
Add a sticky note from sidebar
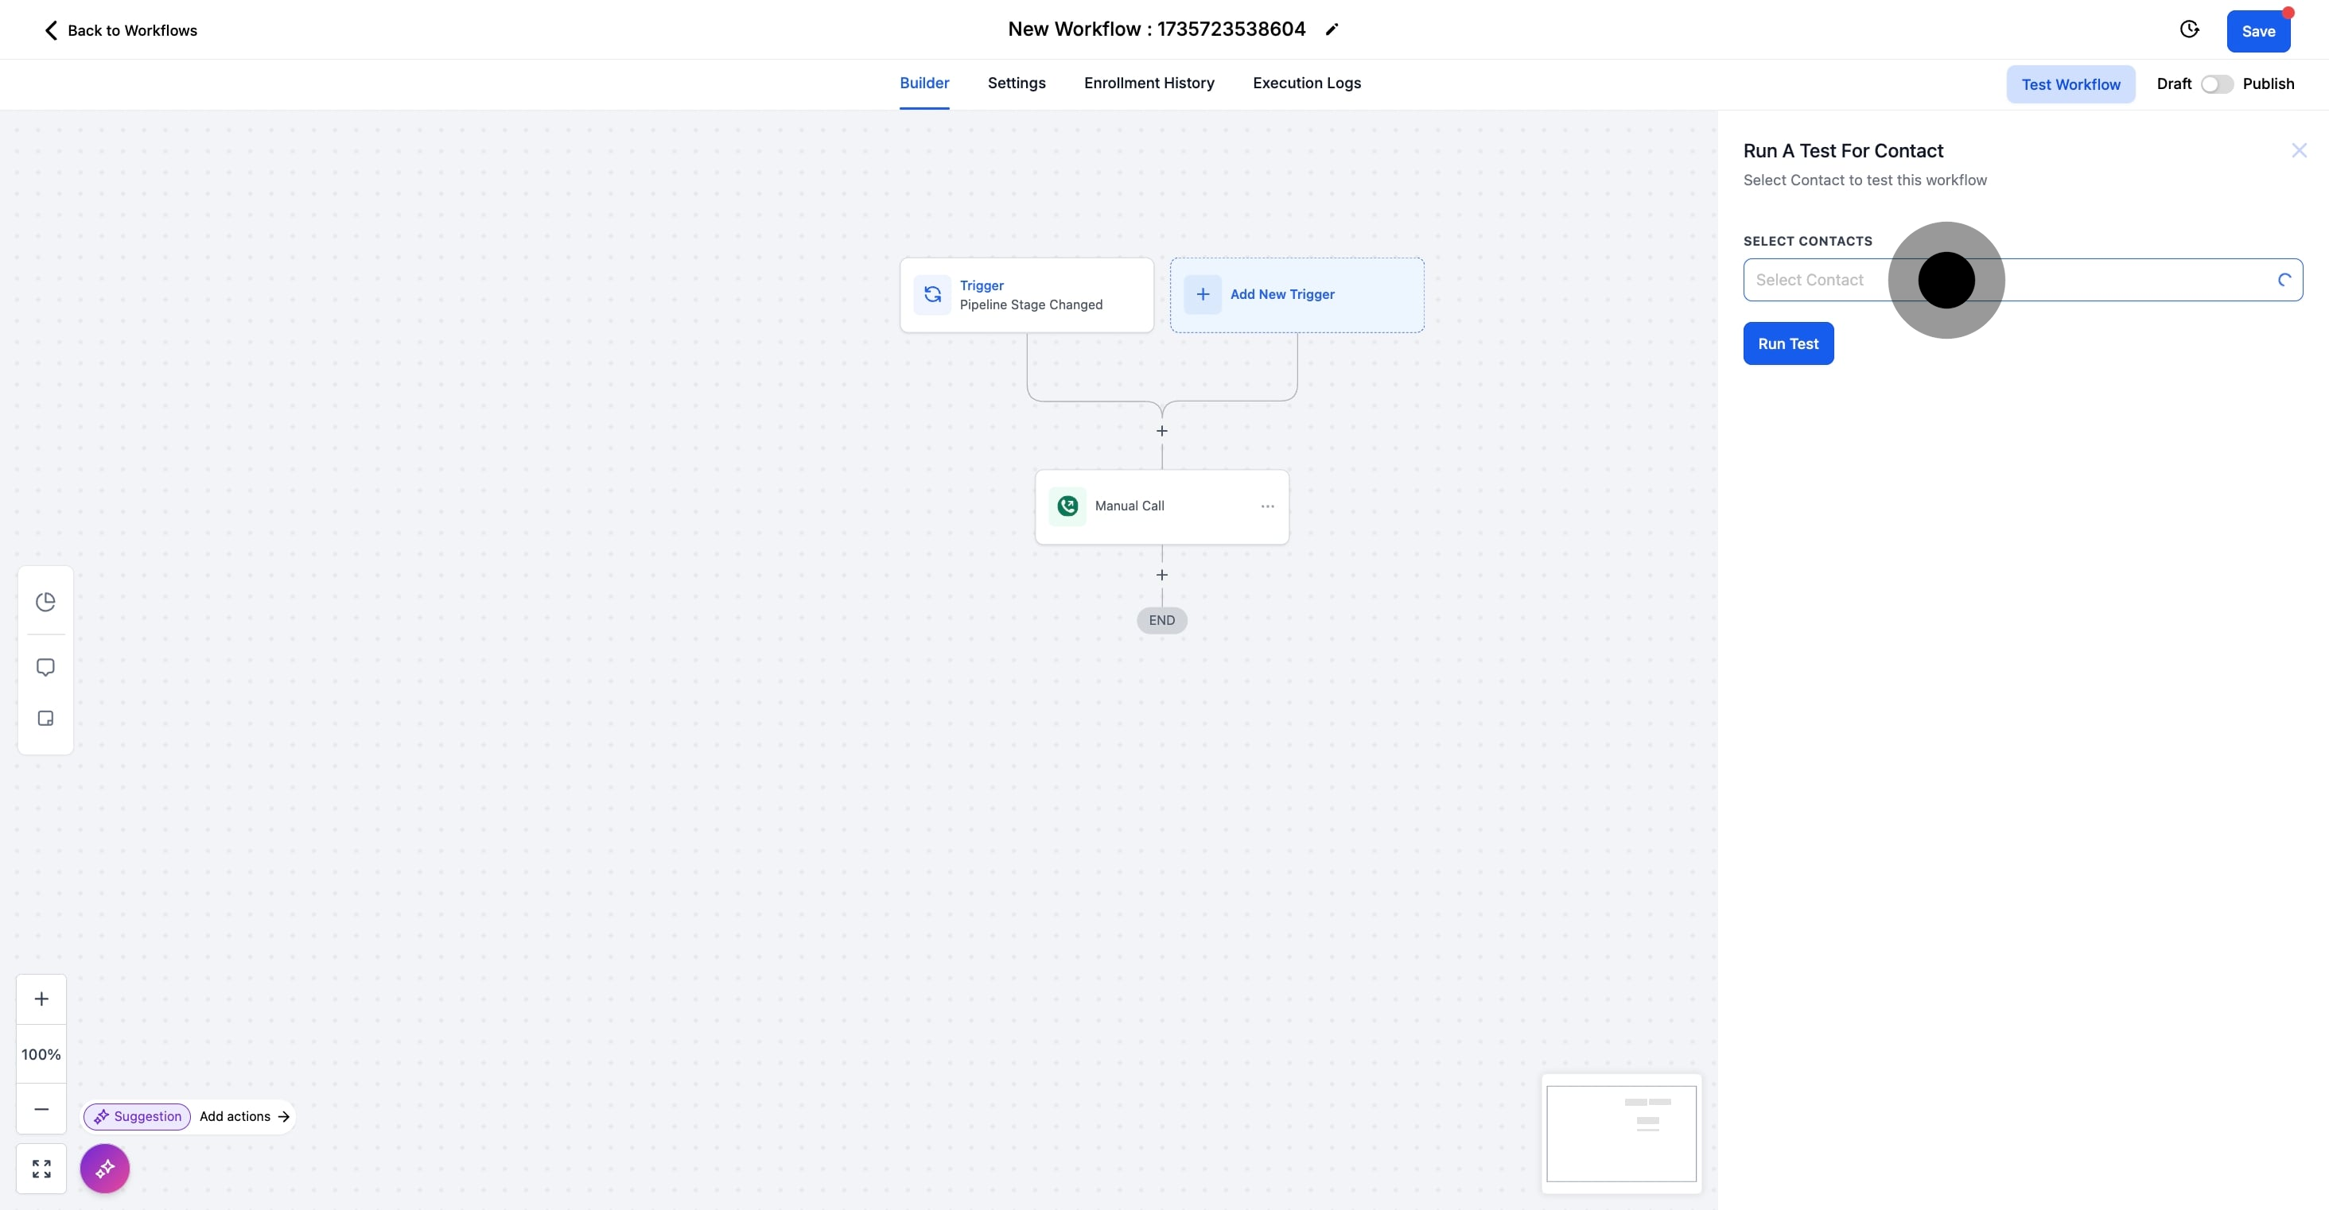45,719
